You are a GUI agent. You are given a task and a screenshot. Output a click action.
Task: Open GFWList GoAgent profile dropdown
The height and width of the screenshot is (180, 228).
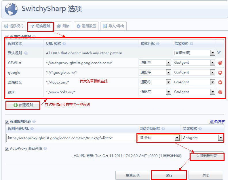click(194, 63)
